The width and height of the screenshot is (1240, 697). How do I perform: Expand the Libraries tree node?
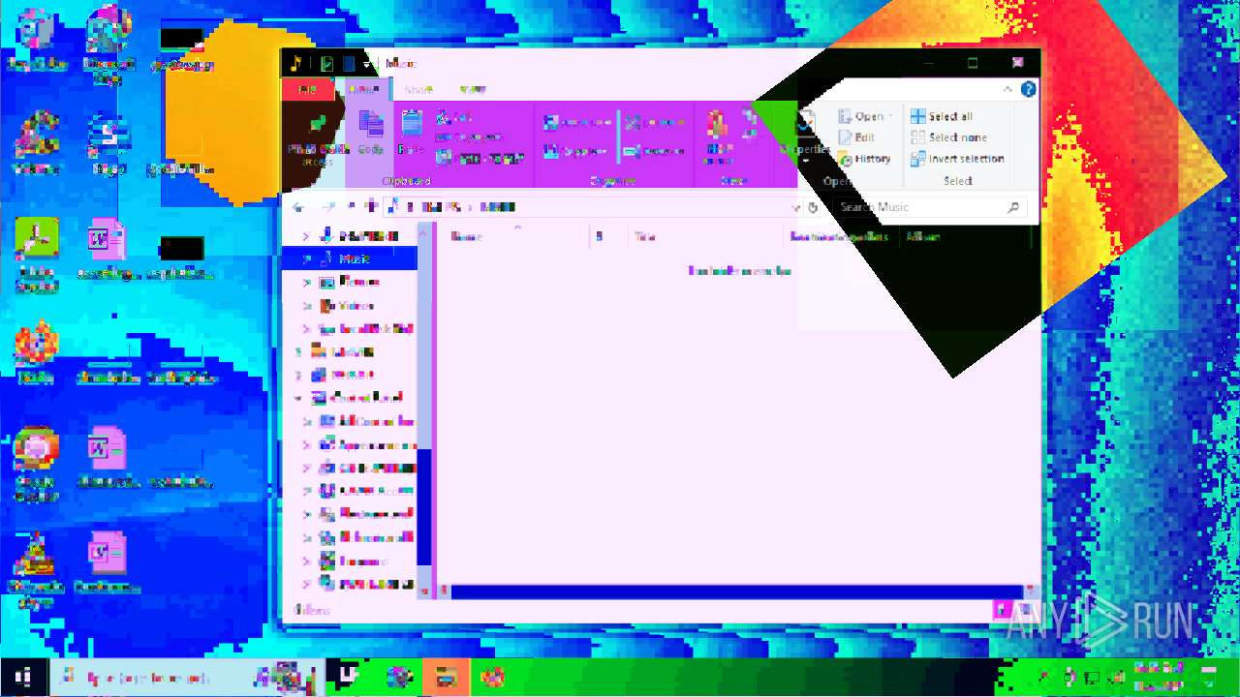[297, 351]
